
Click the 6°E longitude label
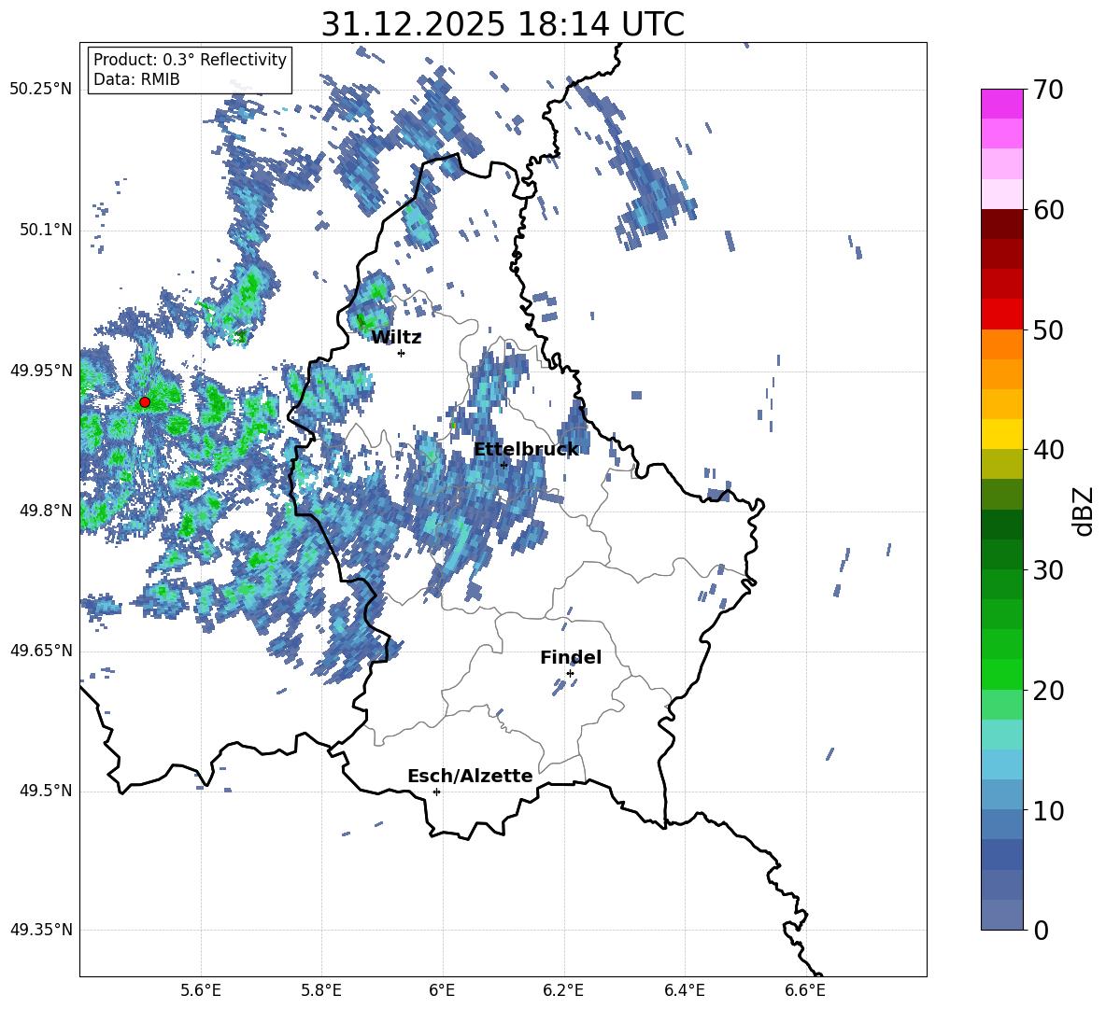click(x=442, y=990)
